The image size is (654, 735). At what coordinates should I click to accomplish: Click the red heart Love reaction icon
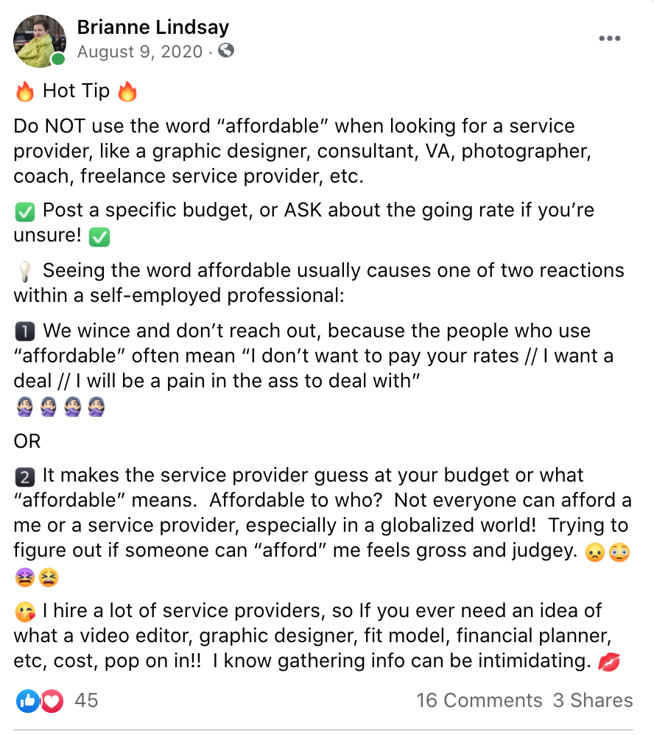point(52,700)
